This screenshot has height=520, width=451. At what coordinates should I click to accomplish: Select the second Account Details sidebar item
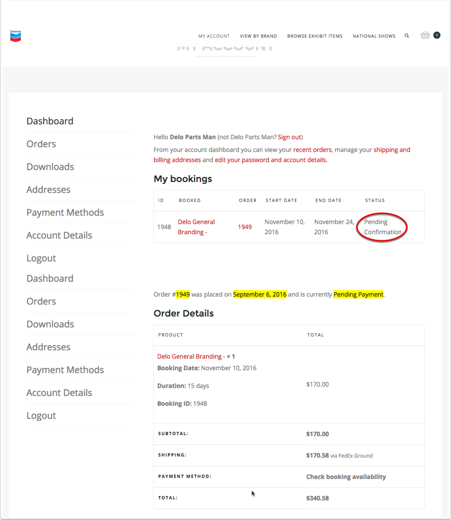pos(59,393)
